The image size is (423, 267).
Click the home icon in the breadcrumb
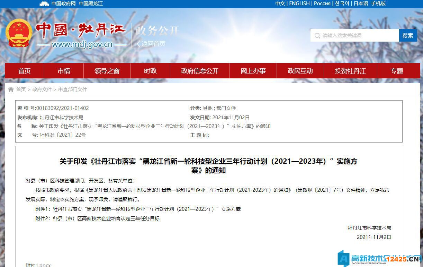11,89
